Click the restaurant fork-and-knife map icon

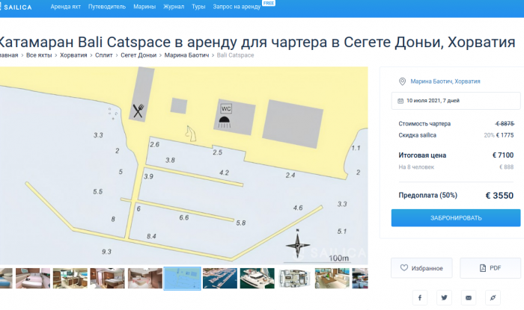(138, 111)
